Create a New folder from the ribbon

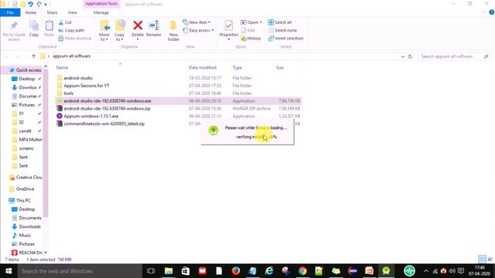[x=173, y=31]
